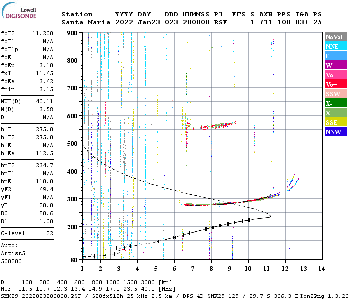
Task: Select the NNE cyan legend swatch
Action: (x=336, y=46)
